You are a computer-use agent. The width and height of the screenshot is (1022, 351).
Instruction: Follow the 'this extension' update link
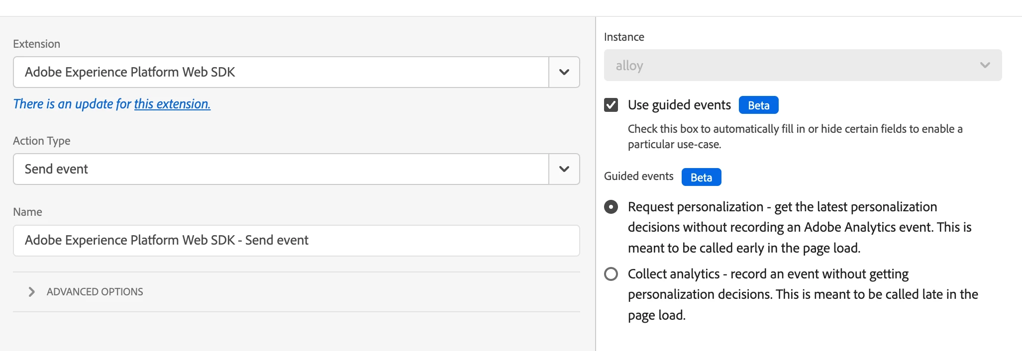tap(172, 104)
